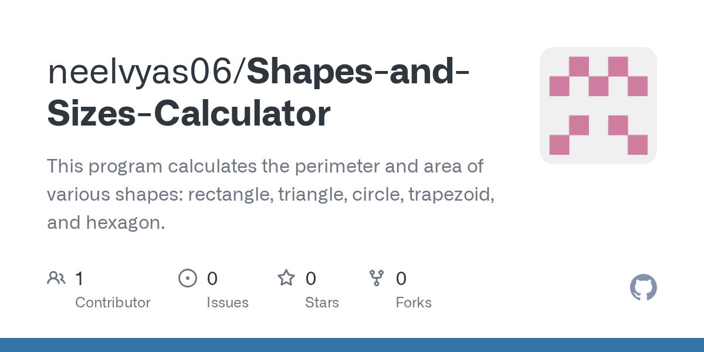Image resolution: width=704 pixels, height=352 pixels.
Task: Select the Stars label
Action: pyautogui.click(x=322, y=303)
